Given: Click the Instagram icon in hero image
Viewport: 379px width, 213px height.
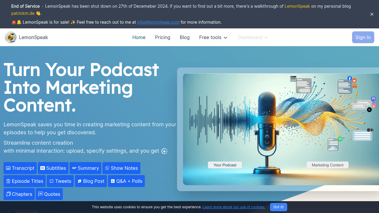Looking at the screenshot, I should click(374, 105).
